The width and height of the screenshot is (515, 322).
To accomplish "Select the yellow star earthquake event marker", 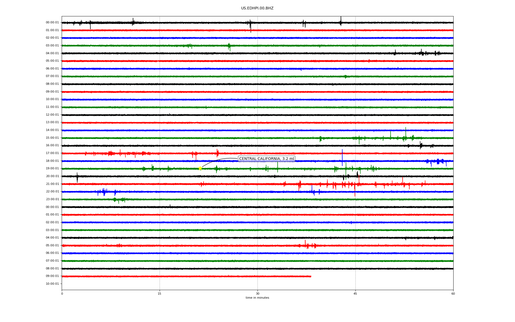I will [x=200, y=168].
